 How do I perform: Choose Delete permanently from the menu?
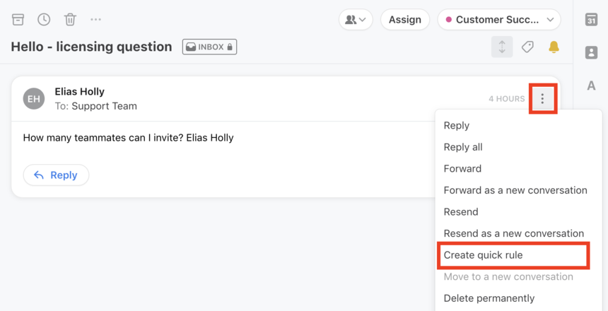click(x=489, y=298)
